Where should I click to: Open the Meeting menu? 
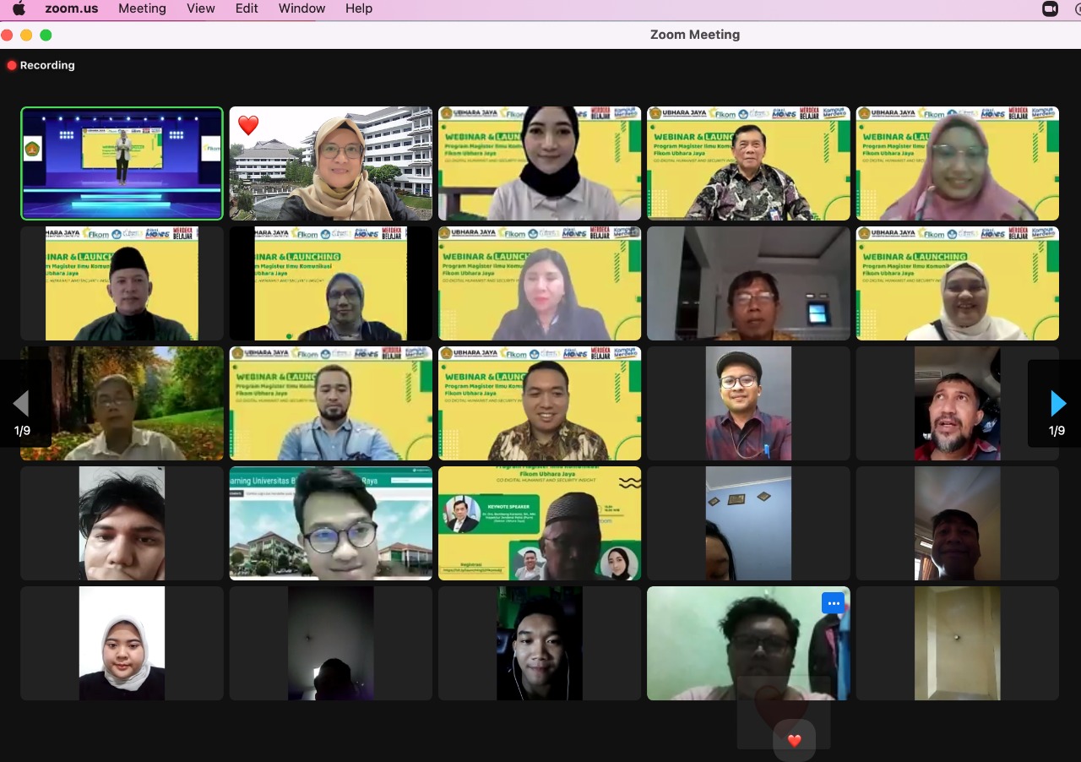(x=142, y=8)
